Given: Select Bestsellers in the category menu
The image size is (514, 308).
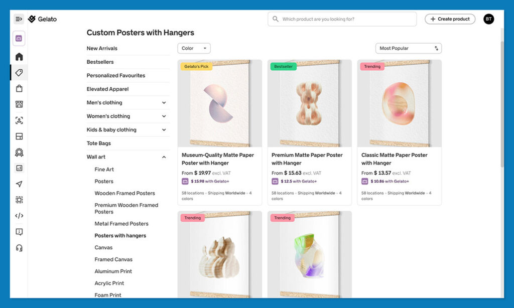Looking at the screenshot, I should (100, 62).
